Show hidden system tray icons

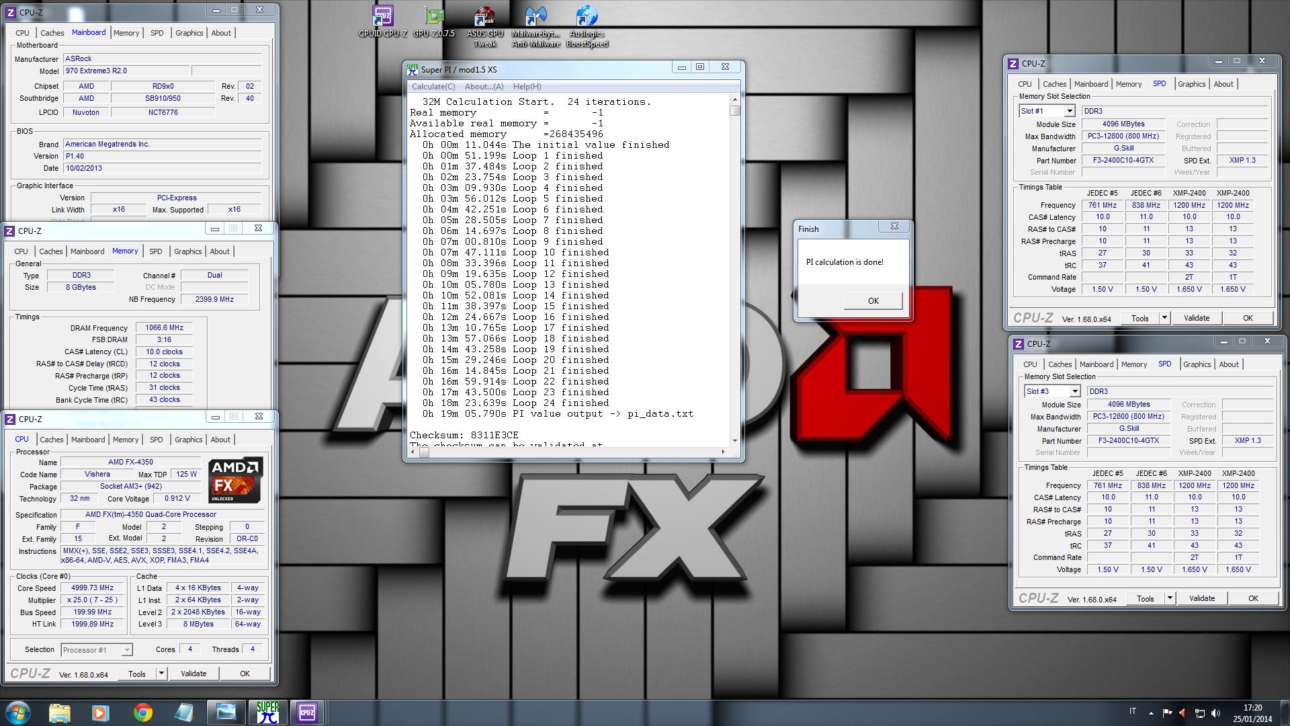pyautogui.click(x=1151, y=713)
